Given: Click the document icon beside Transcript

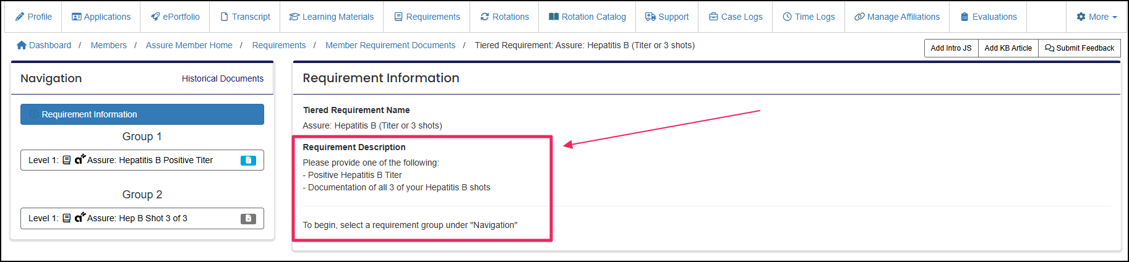Looking at the screenshot, I should (225, 17).
